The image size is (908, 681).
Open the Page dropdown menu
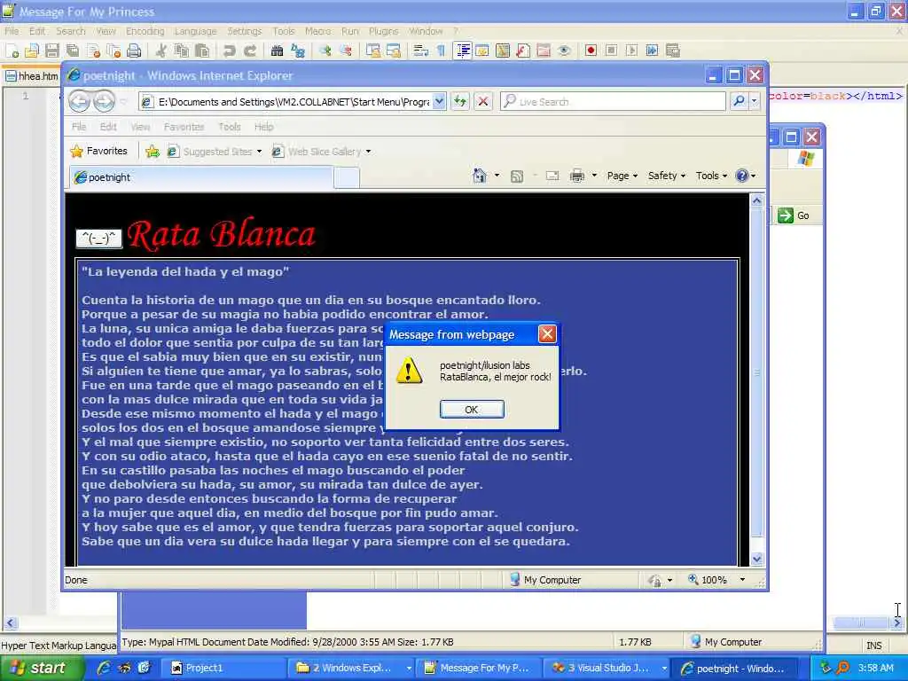coord(622,176)
